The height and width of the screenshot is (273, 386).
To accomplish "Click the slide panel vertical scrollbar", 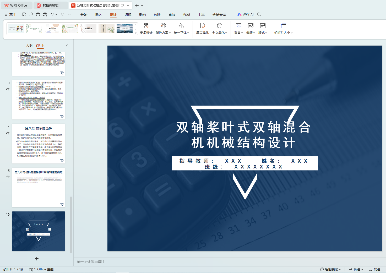I will pyautogui.click(x=71, y=225).
